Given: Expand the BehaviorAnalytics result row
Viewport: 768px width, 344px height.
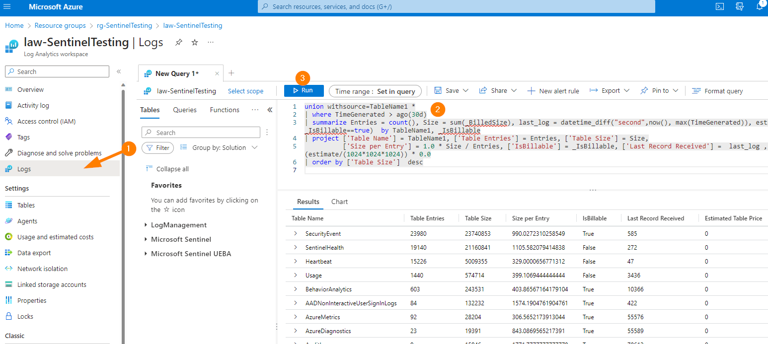Looking at the screenshot, I should [296, 289].
